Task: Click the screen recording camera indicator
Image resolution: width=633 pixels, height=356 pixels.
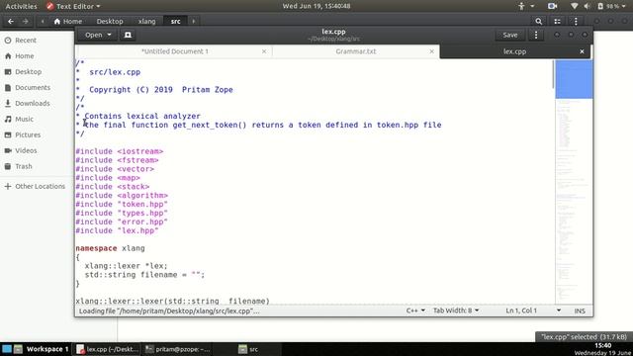Action: click(x=552, y=6)
